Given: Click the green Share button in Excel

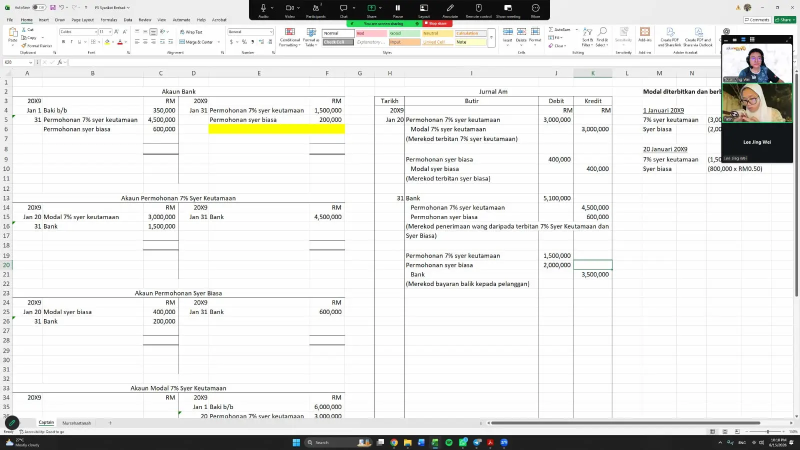Looking at the screenshot, I should [x=784, y=20].
